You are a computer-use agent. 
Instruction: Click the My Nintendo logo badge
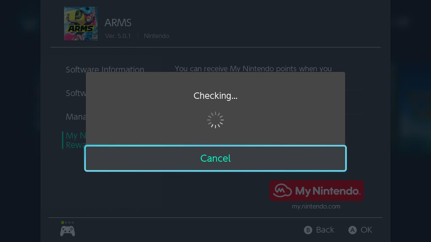[x=317, y=191]
